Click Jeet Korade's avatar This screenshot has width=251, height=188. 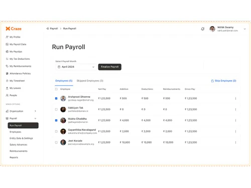pos(63,142)
